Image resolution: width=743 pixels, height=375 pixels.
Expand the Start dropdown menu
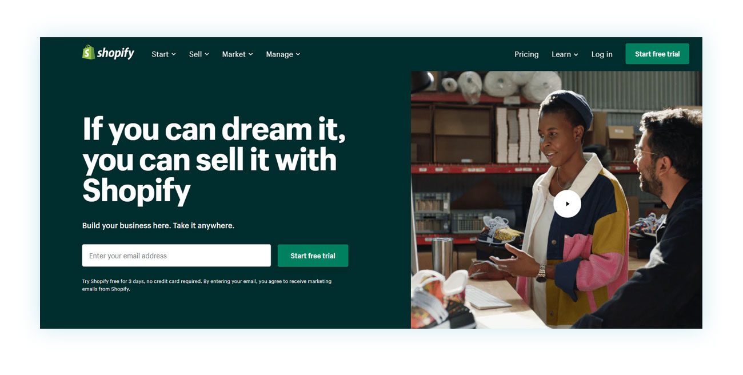coord(163,54)
